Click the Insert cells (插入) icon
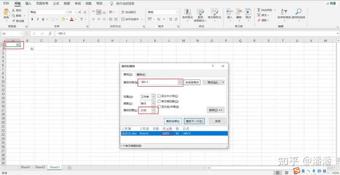340x175 pixels. tap(229, 12)
